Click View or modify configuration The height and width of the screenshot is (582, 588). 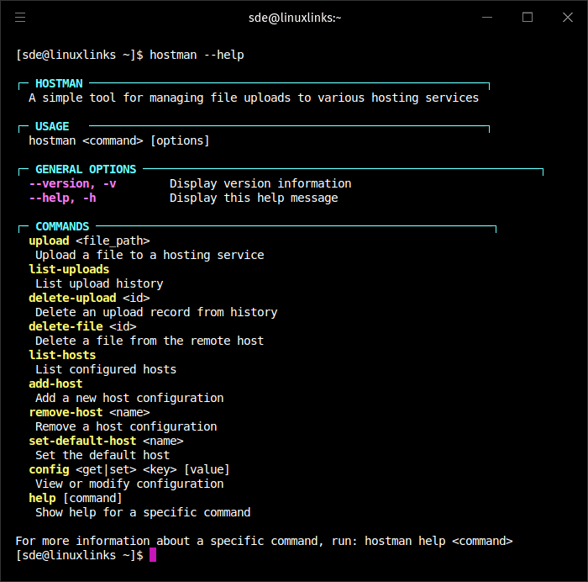click(x=129, y=484)
